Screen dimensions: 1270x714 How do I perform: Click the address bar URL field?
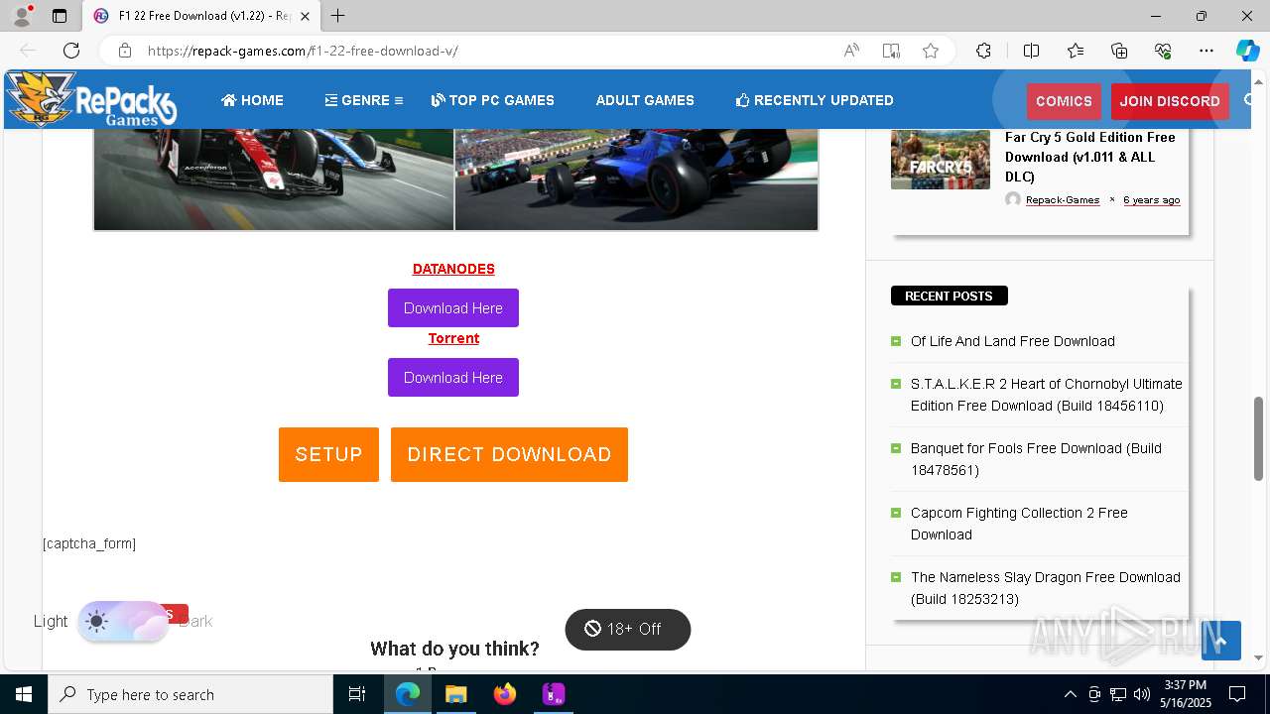point(486,51)
